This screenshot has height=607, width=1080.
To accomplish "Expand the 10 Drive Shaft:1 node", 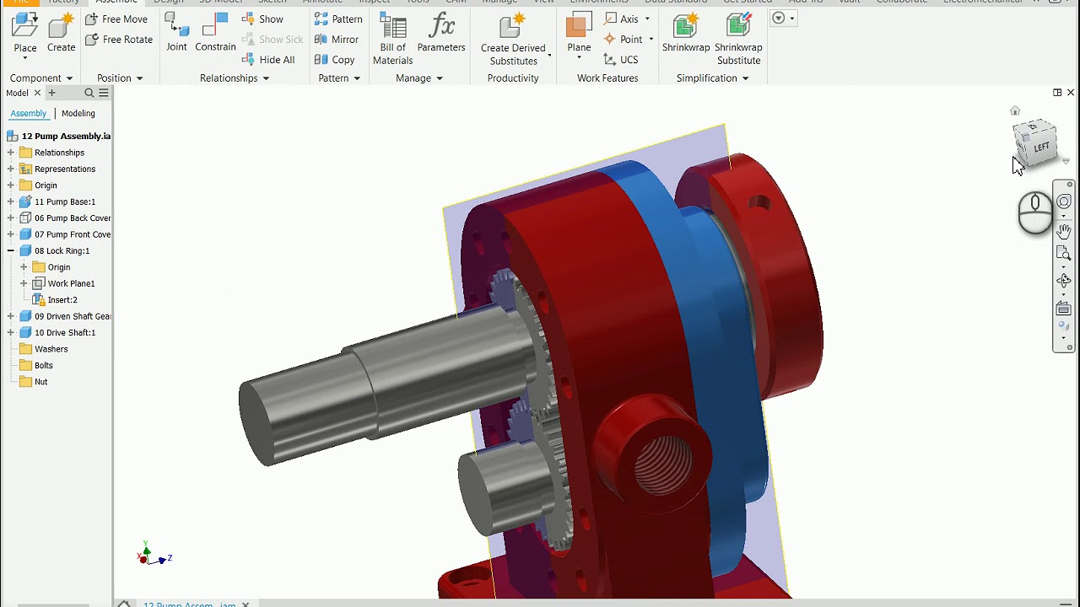I will (11, 332).
